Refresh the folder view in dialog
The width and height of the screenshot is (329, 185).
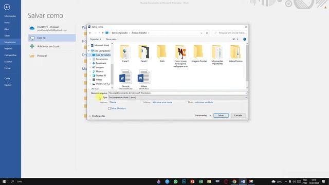click(x=207, y=33)
